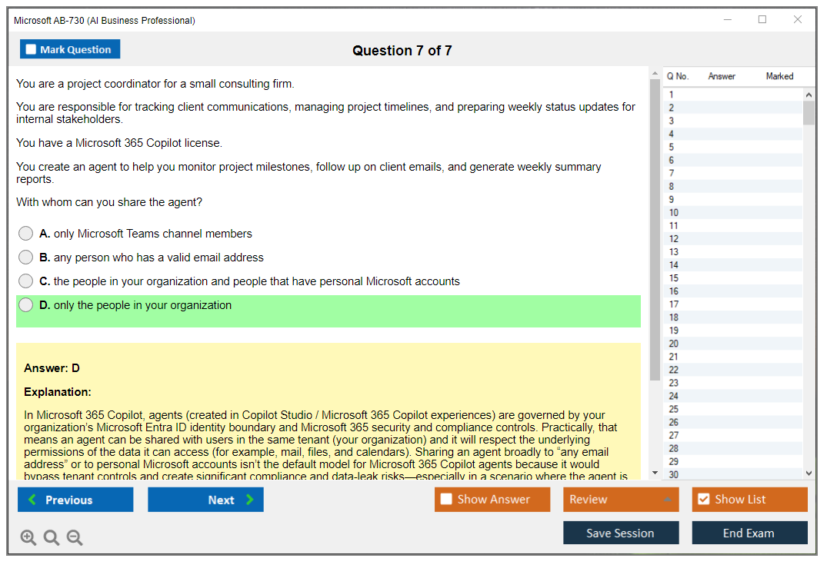Toggle the Show Answer checkbox
This screenshot has height=565, width=827.
(x=446, y=500)
